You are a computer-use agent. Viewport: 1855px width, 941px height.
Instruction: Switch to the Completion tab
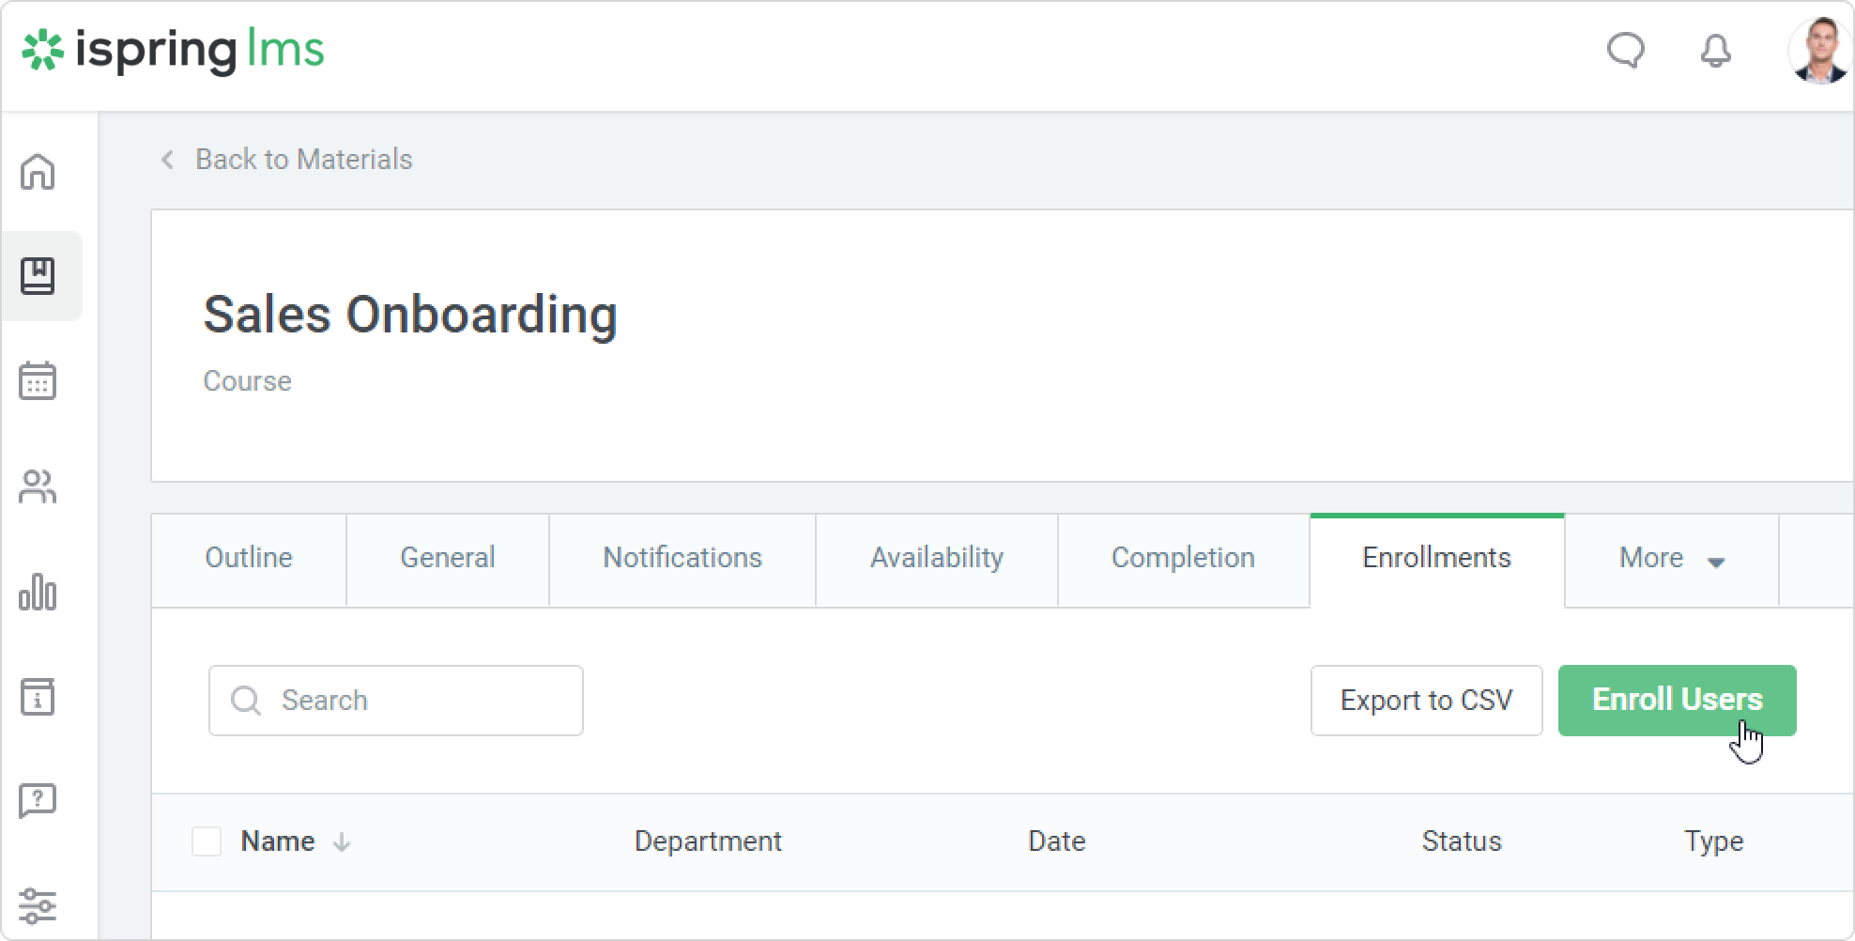[1183, 558]
